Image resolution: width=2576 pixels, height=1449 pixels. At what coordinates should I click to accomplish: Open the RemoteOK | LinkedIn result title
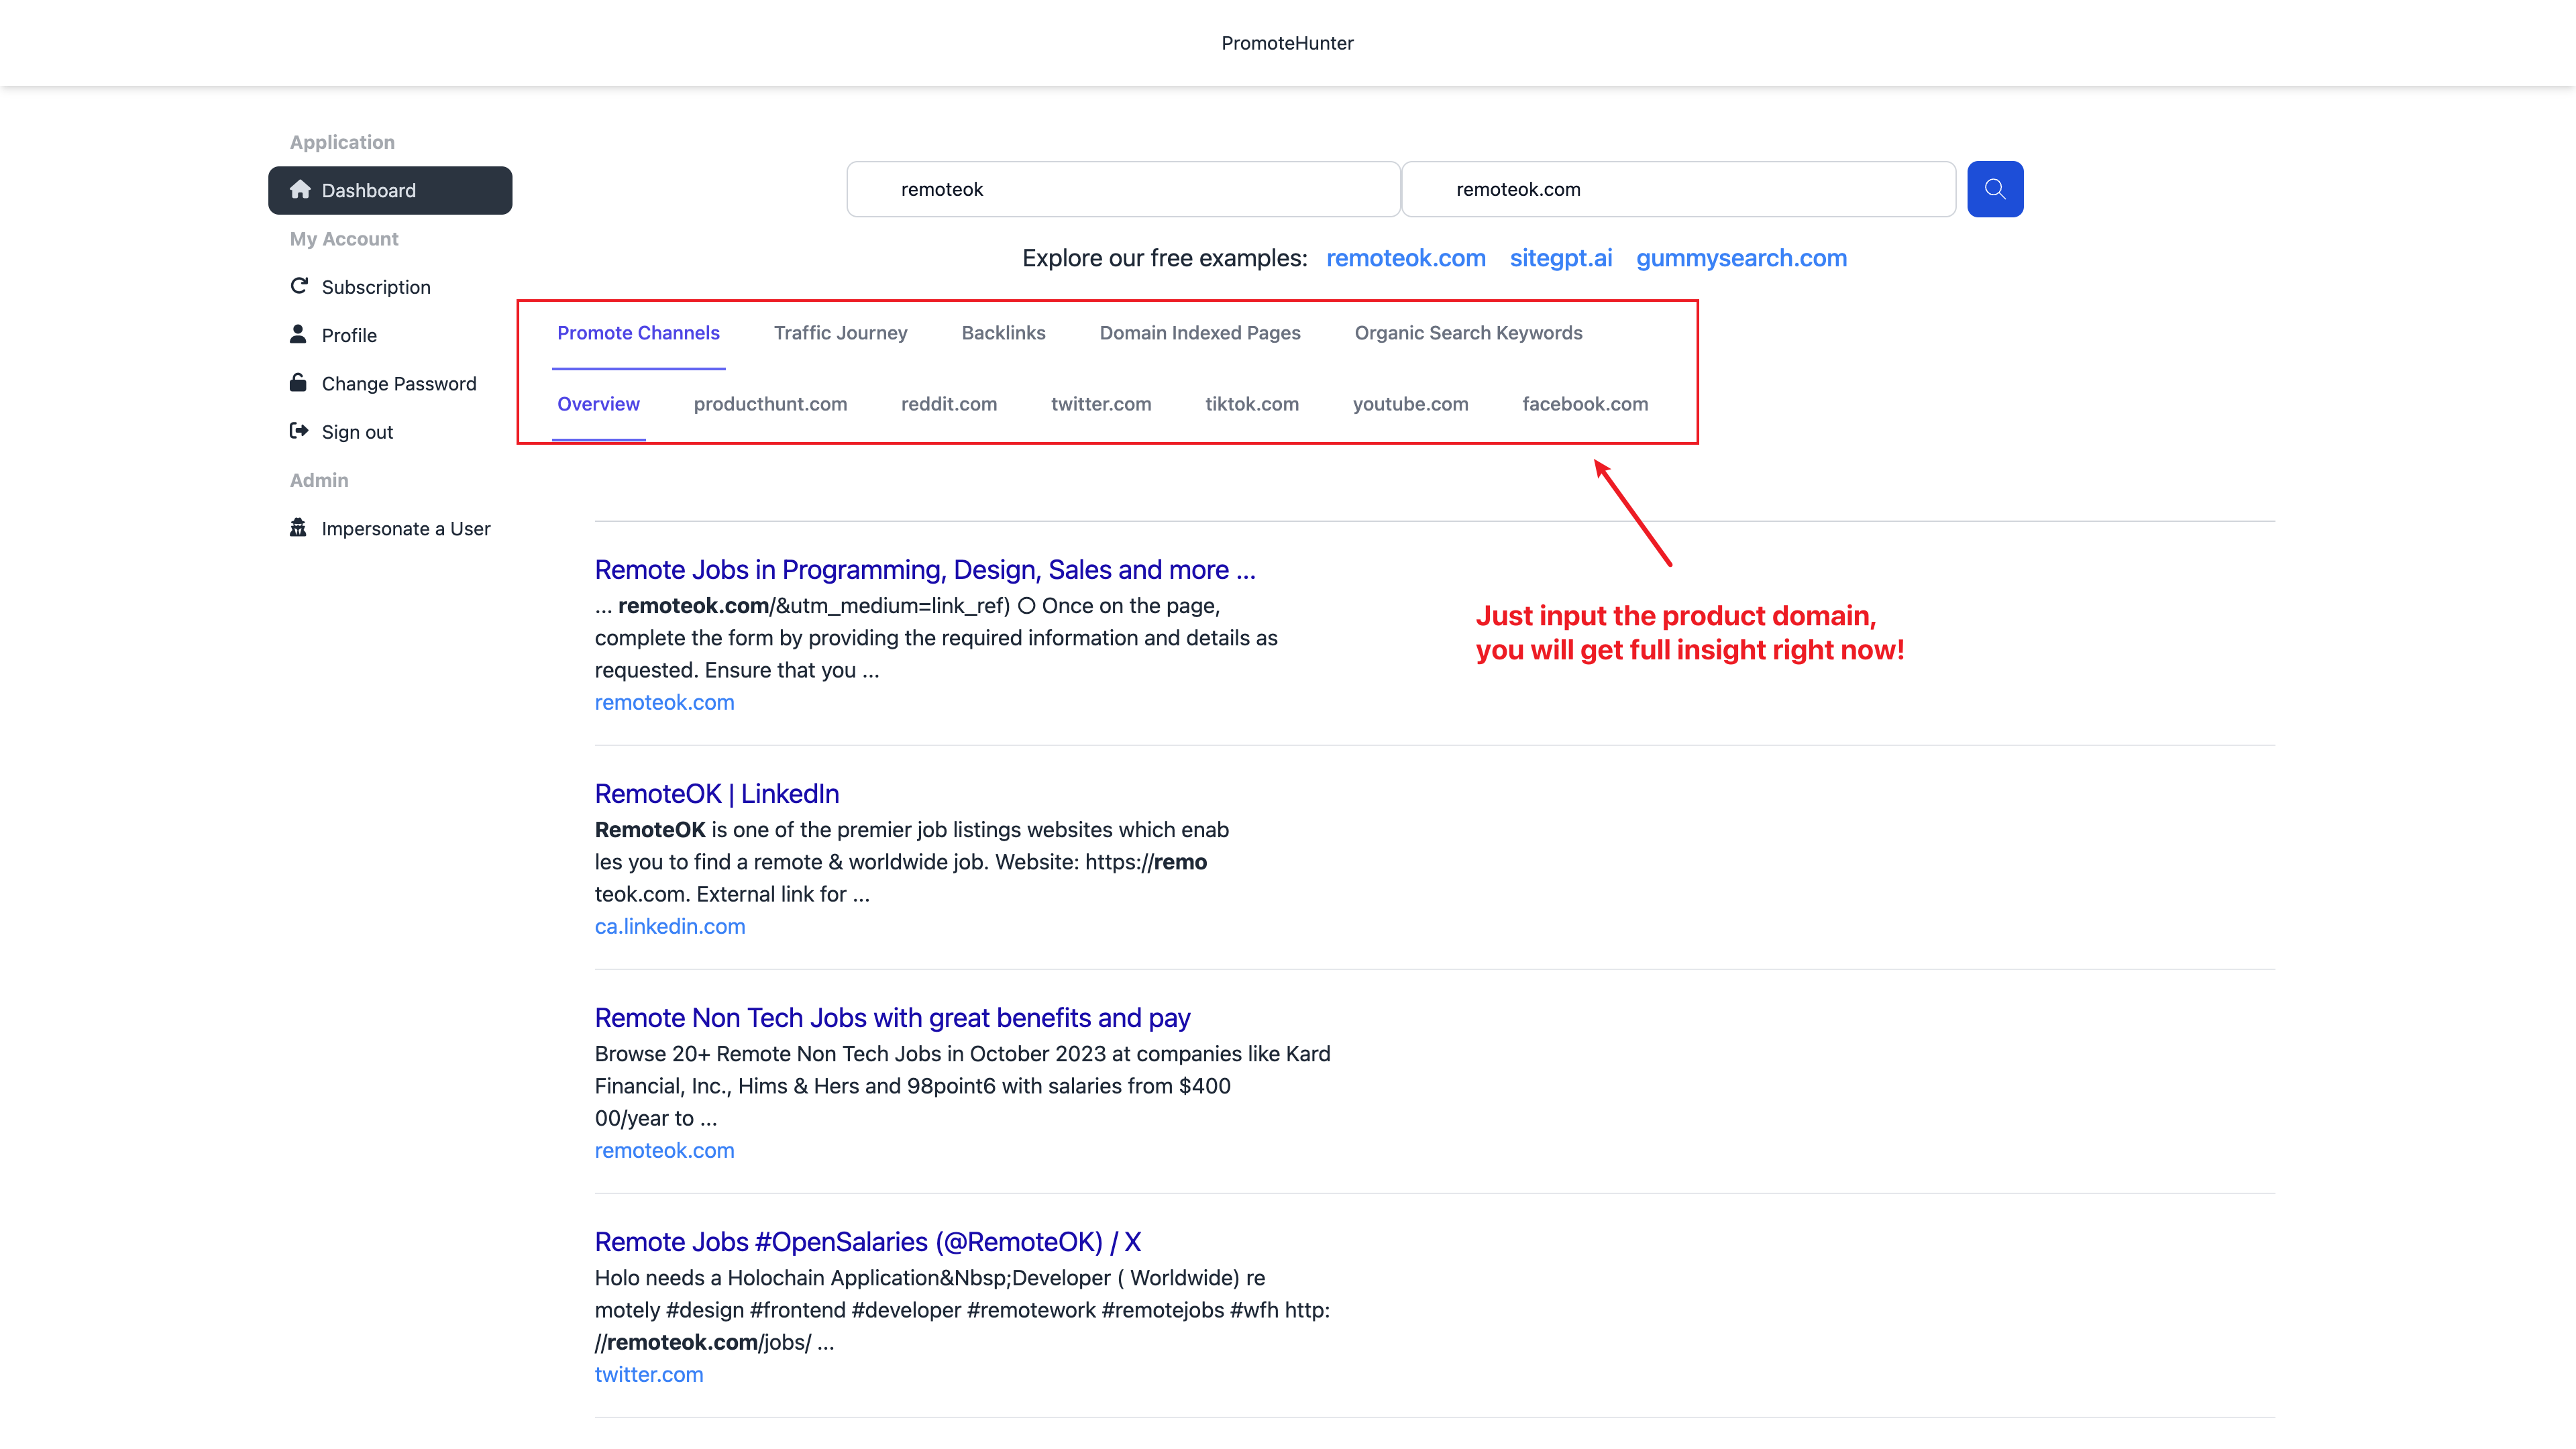(716, 793)
